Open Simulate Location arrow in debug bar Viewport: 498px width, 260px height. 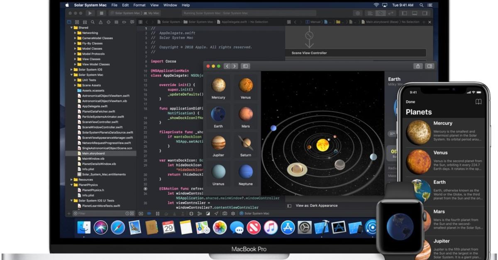[216, 214]
